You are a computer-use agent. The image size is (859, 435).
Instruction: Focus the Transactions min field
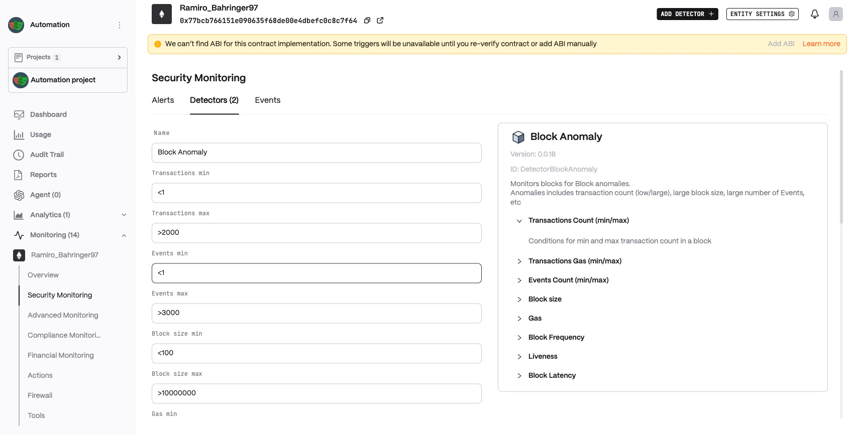[x=316, y=193]
